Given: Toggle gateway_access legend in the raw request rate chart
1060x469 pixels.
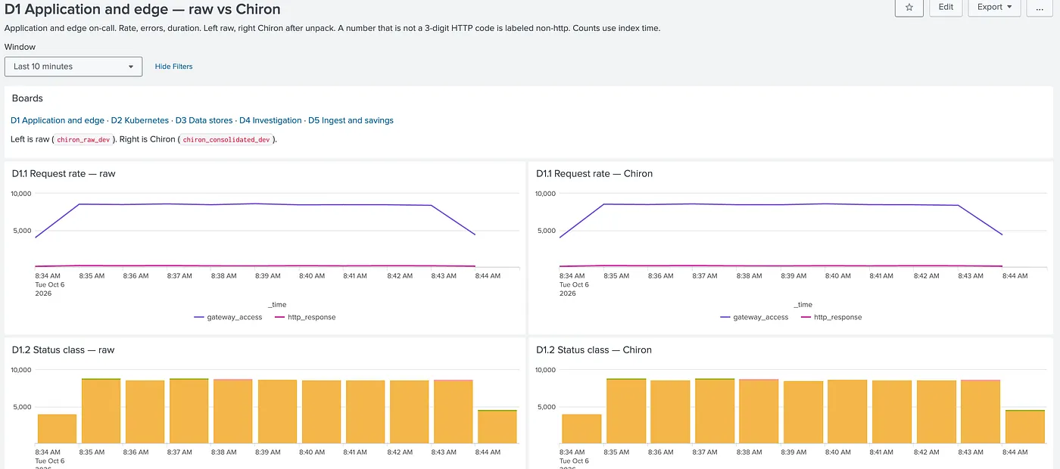Looking at the screenshot, I should 229,317.
